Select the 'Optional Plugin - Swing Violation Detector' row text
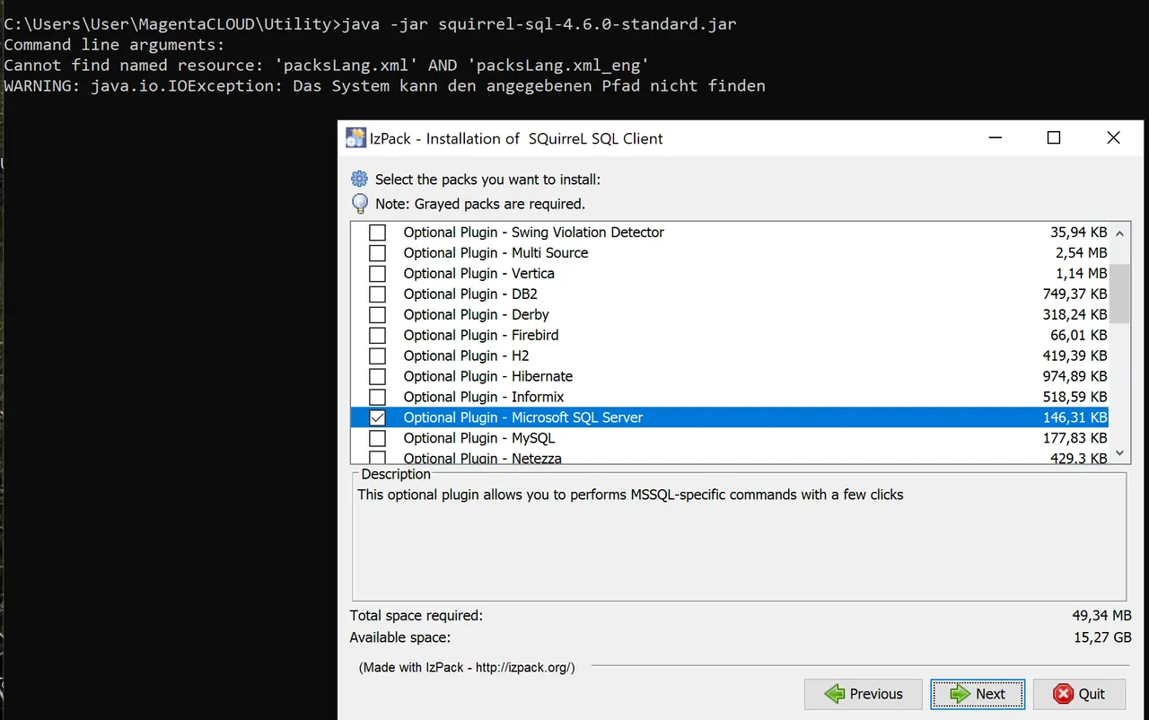This screenshot has height=720, width=1149. pyautogui.click(x=533, y=233)
